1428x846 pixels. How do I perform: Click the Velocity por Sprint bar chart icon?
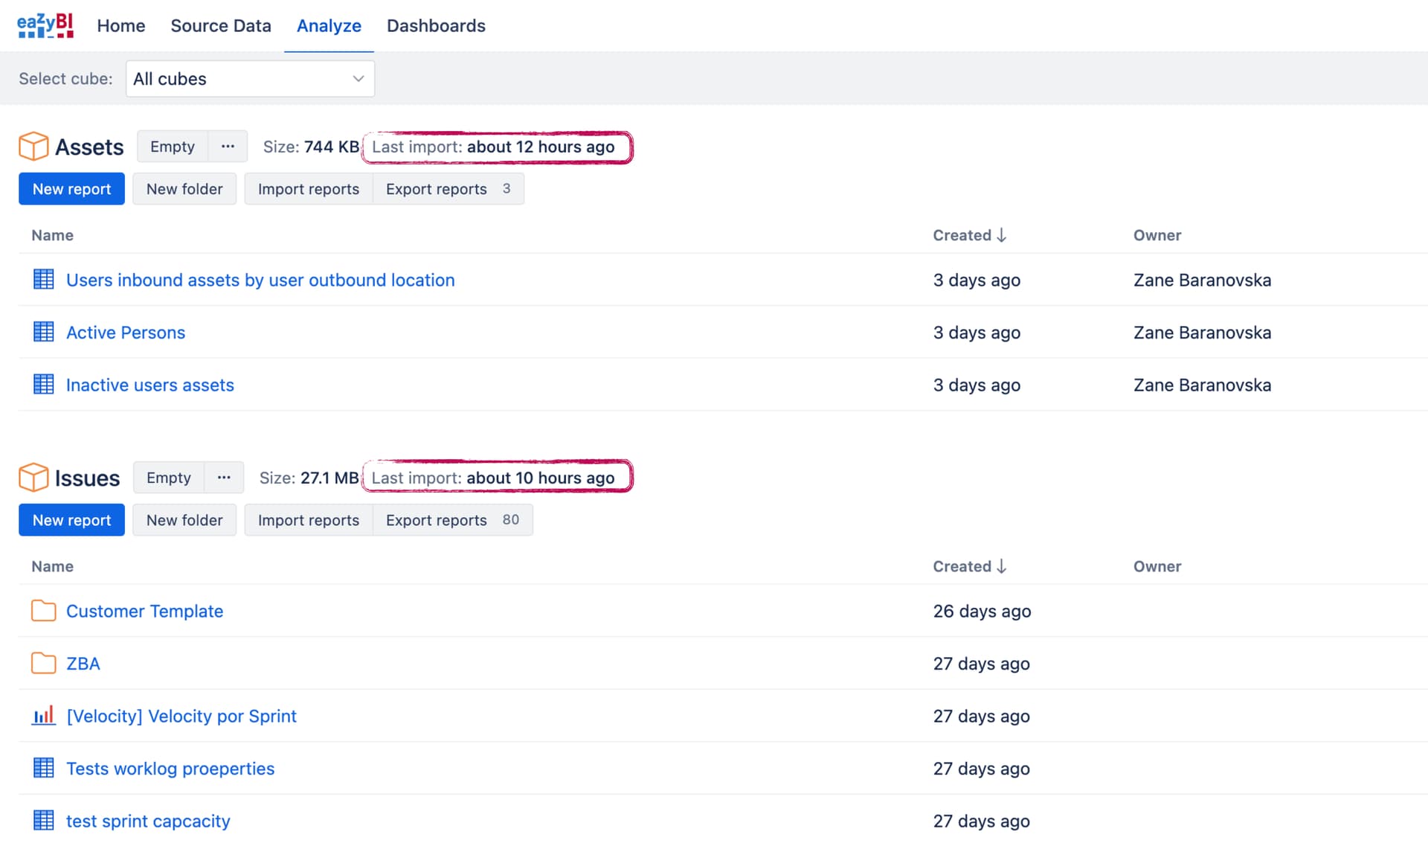tap(44, 716)
